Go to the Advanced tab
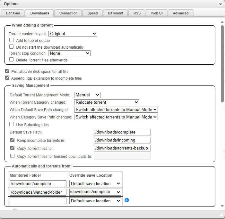Viewport: 225px width, 219px height. (180, 13)
